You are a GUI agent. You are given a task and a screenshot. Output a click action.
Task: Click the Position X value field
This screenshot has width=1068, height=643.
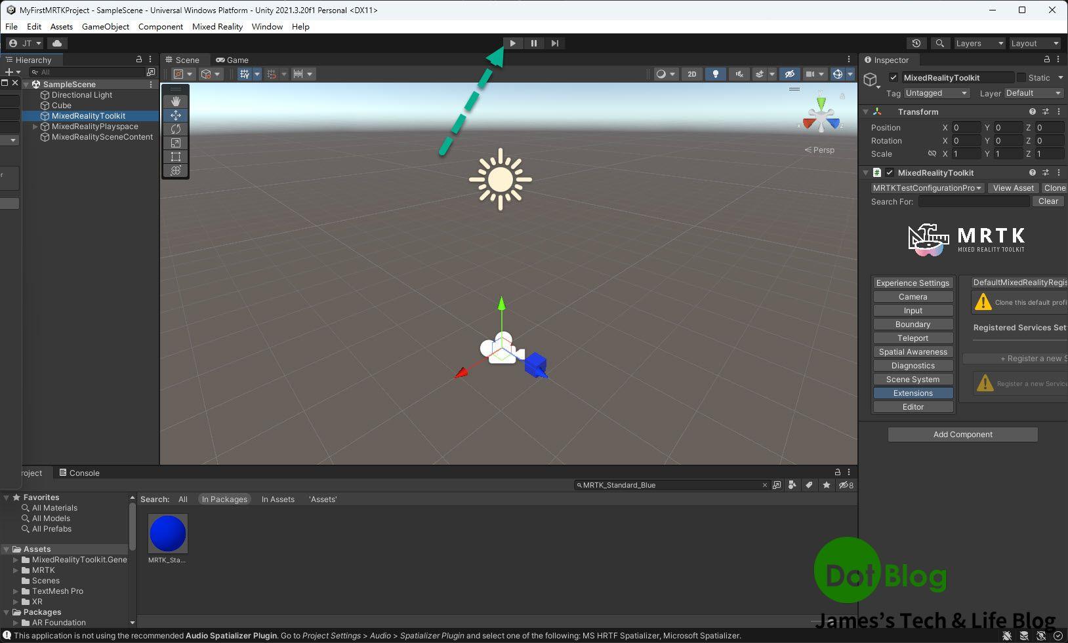(x=966, y=128)
